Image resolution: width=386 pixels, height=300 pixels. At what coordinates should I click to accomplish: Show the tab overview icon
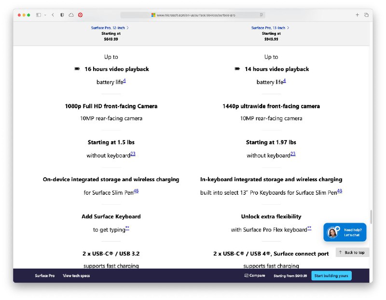pos(366,15)
